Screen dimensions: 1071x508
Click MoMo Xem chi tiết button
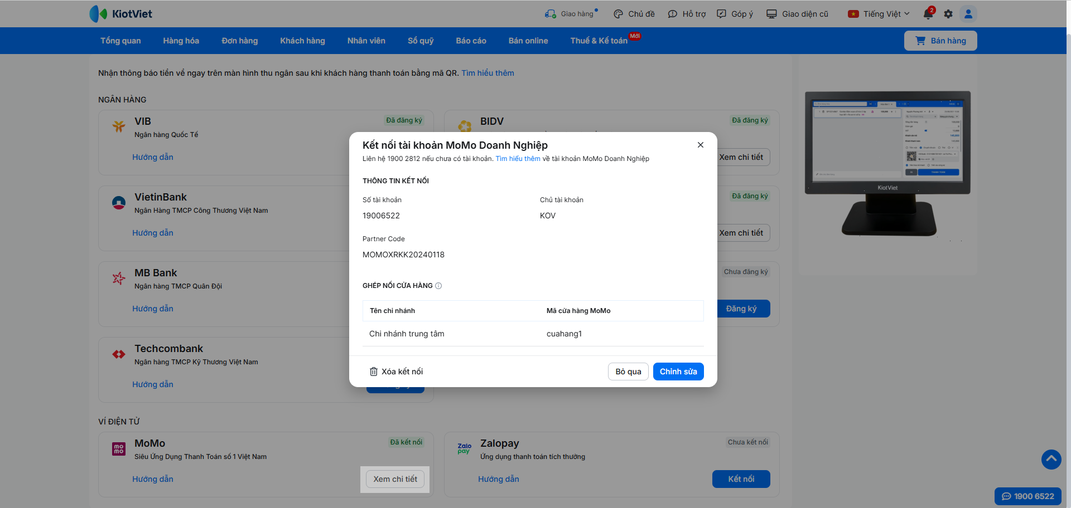(x=395, y=479)
